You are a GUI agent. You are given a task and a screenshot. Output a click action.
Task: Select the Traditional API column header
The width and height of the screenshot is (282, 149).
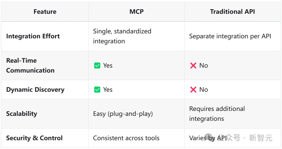point(232,12)
